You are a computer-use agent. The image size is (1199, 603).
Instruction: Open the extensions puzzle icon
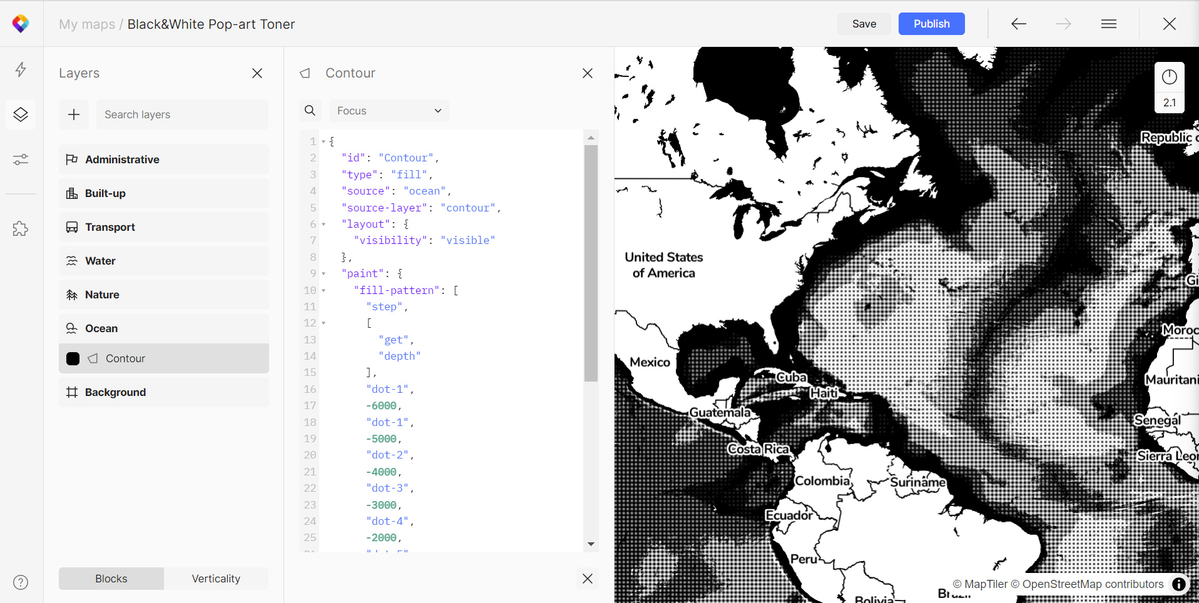click(21, 229)
